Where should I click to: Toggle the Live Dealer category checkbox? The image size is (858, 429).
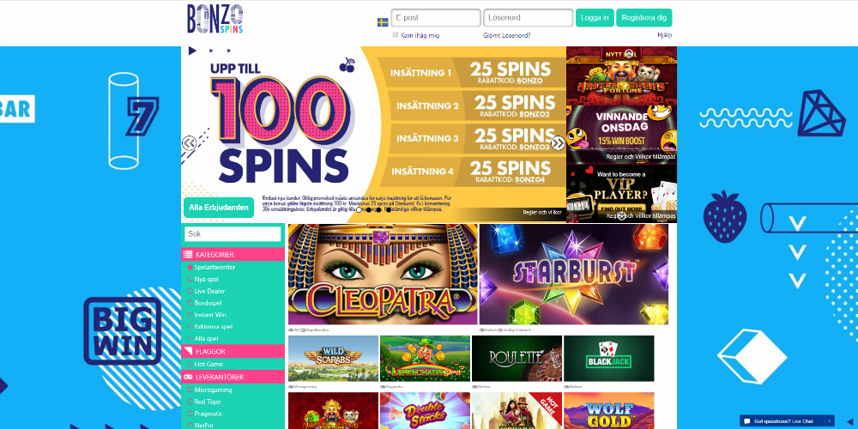(190, 291)
